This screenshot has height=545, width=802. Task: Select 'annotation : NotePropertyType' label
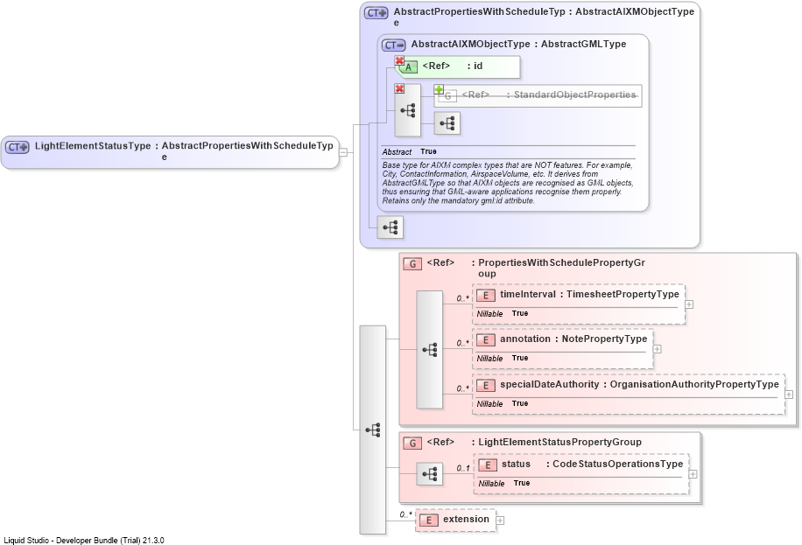(x=573, y=339)
